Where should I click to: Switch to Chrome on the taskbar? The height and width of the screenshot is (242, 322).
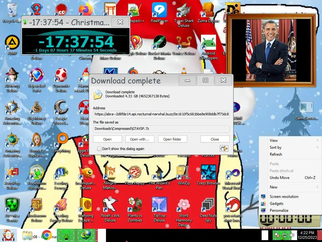pyautogui.click(x=47, y=235)
